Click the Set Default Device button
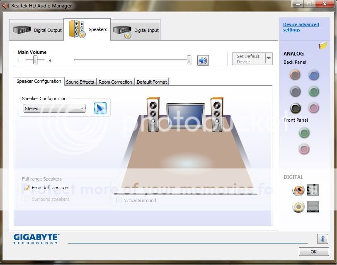The image size is (337, 265). (249, 59)
